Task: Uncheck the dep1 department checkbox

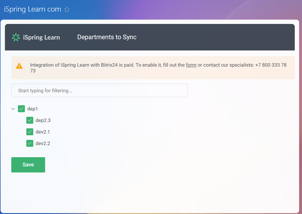Action: coord(21,109)
